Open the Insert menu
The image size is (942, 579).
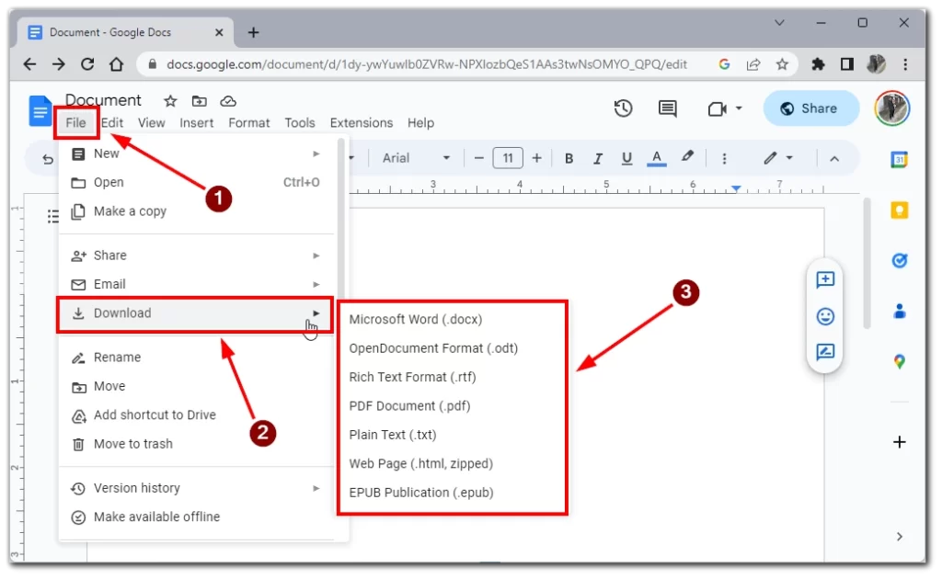197,123
